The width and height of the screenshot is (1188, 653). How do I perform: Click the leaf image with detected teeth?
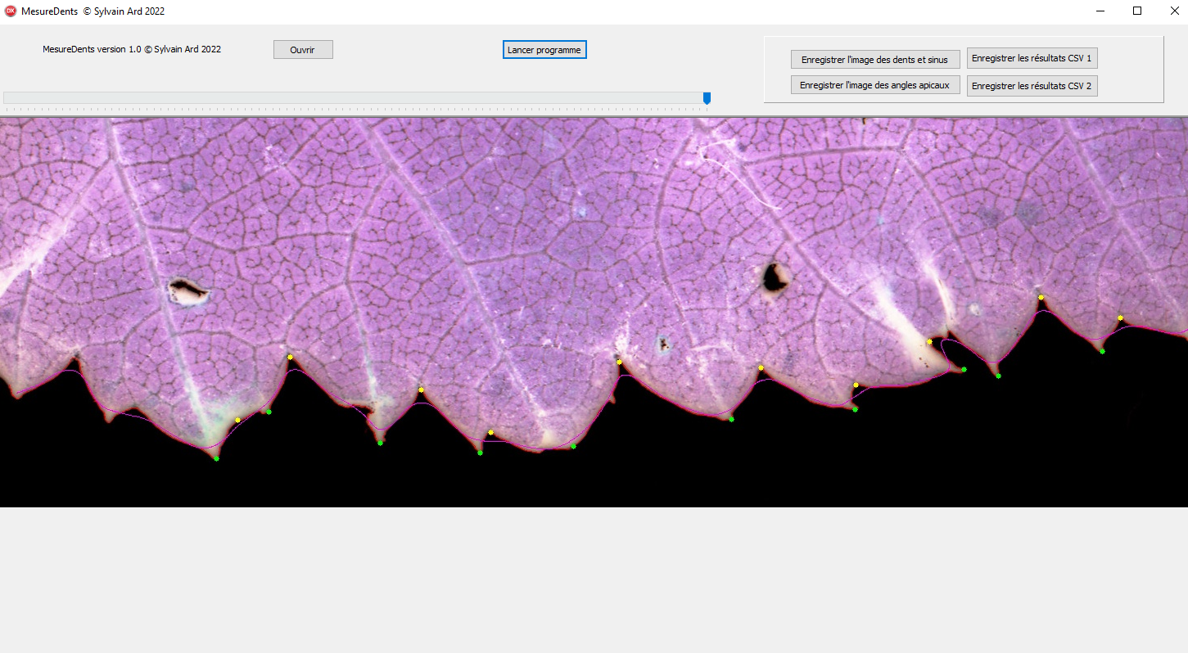pos(594,312)
